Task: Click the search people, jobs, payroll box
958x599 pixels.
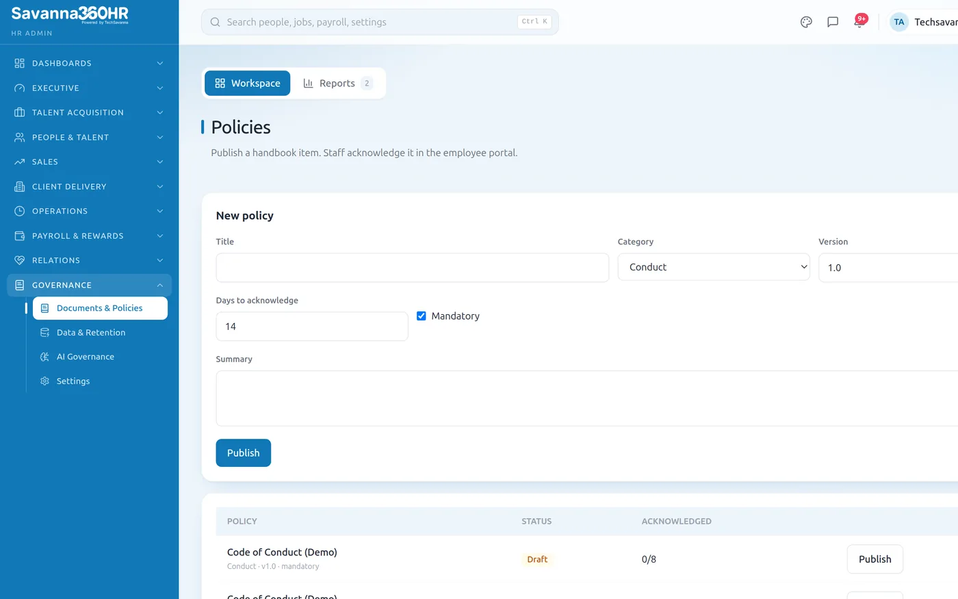Action: 380,22
